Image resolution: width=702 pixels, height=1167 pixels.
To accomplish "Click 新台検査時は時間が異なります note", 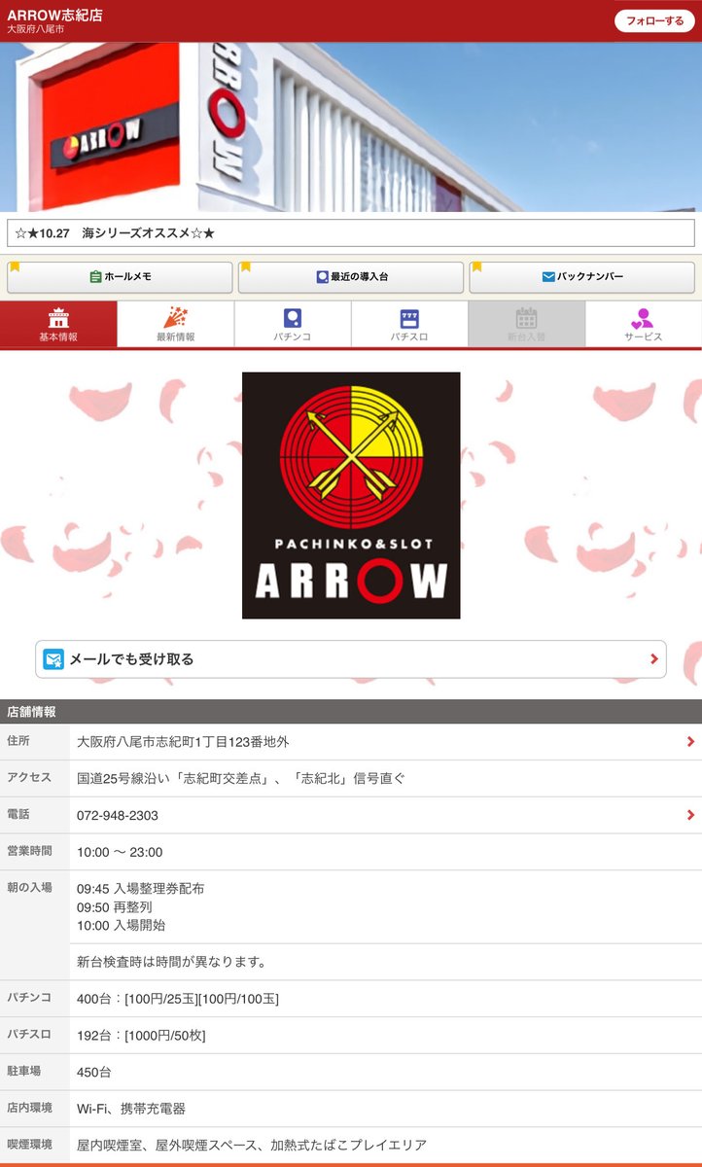I will (171, 962).
